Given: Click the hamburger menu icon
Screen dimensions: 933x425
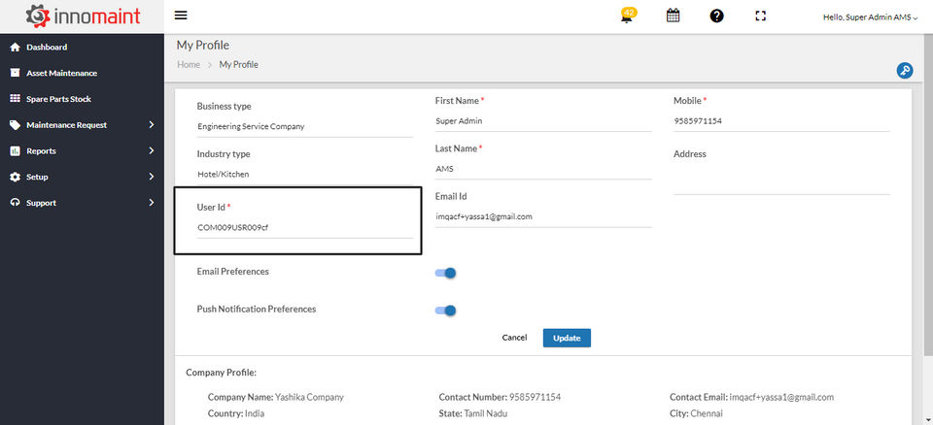Looking at the screenshot, I should pyautogui.click(x=181, y=16).
